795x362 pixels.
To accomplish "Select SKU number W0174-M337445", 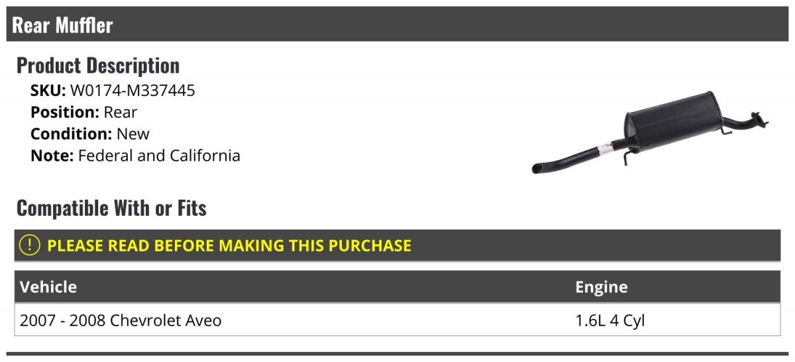I will [132, 90].
